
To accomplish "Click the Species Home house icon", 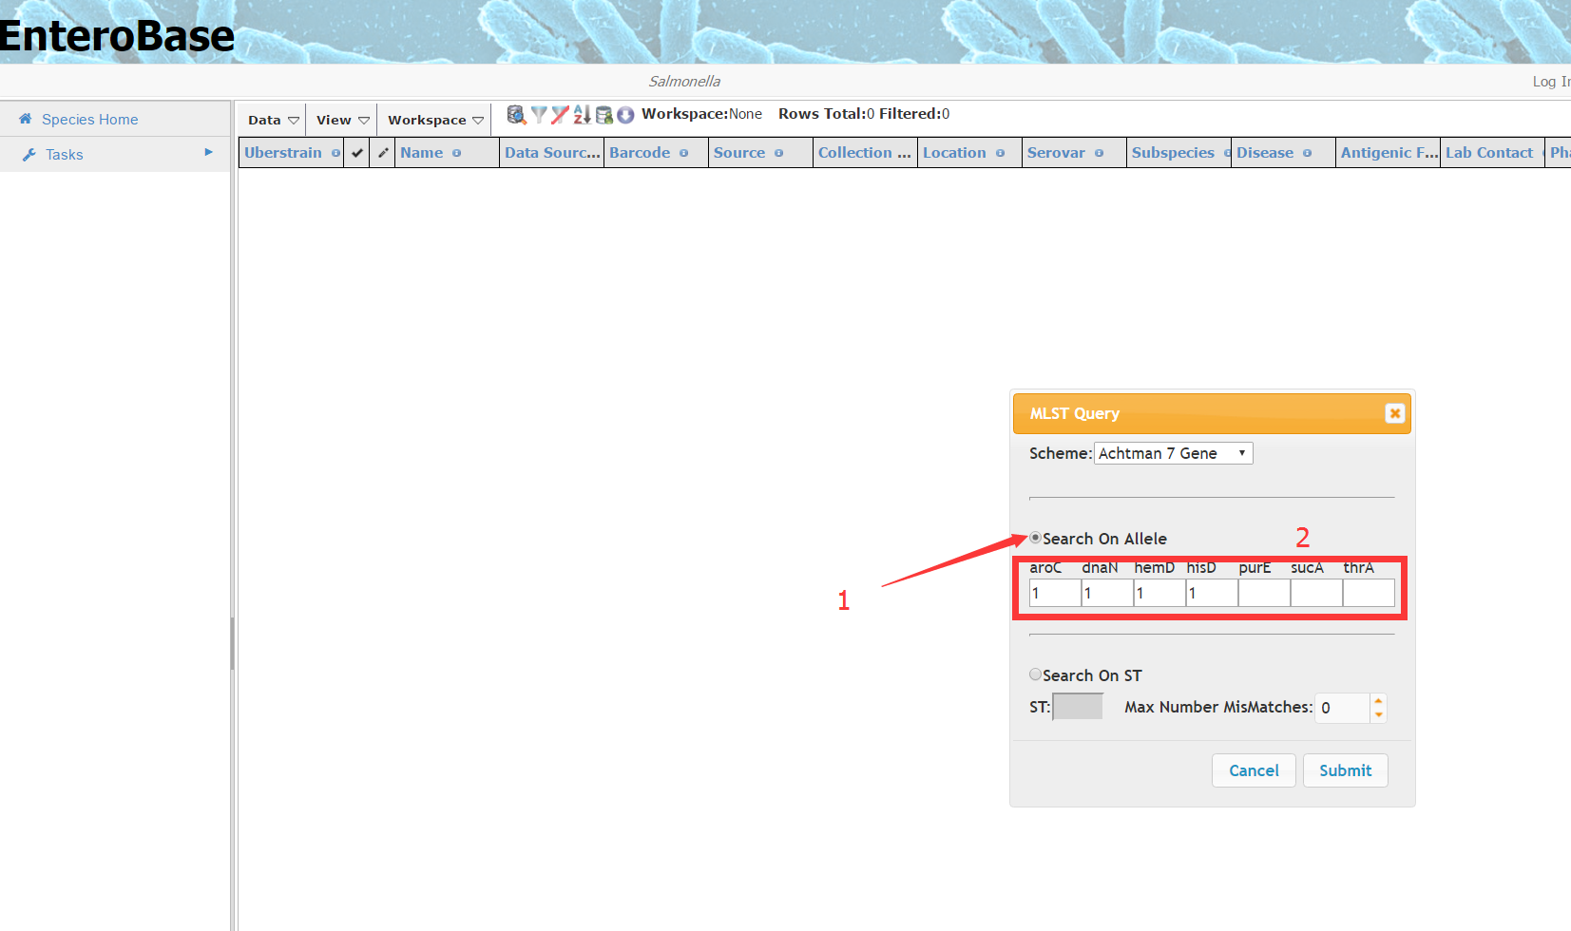I will [26, 119].
